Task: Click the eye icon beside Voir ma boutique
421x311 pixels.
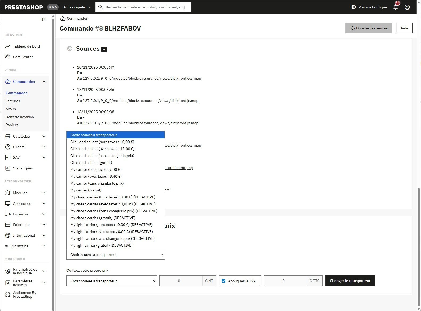Action: (x=353, y=7)
